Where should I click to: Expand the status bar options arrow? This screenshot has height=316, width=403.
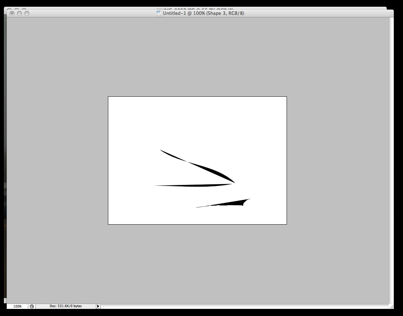(98, 306)
